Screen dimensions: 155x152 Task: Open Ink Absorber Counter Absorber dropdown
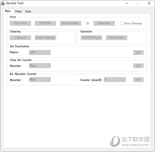pyautogui.click(x=40, y=80)
